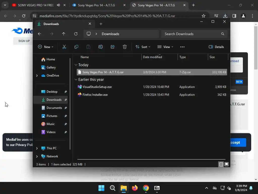The width and height of the screenshot is (258, 194).
Task: Expand the breadcrumb chevron before Downloads
Action: [96, 34]
